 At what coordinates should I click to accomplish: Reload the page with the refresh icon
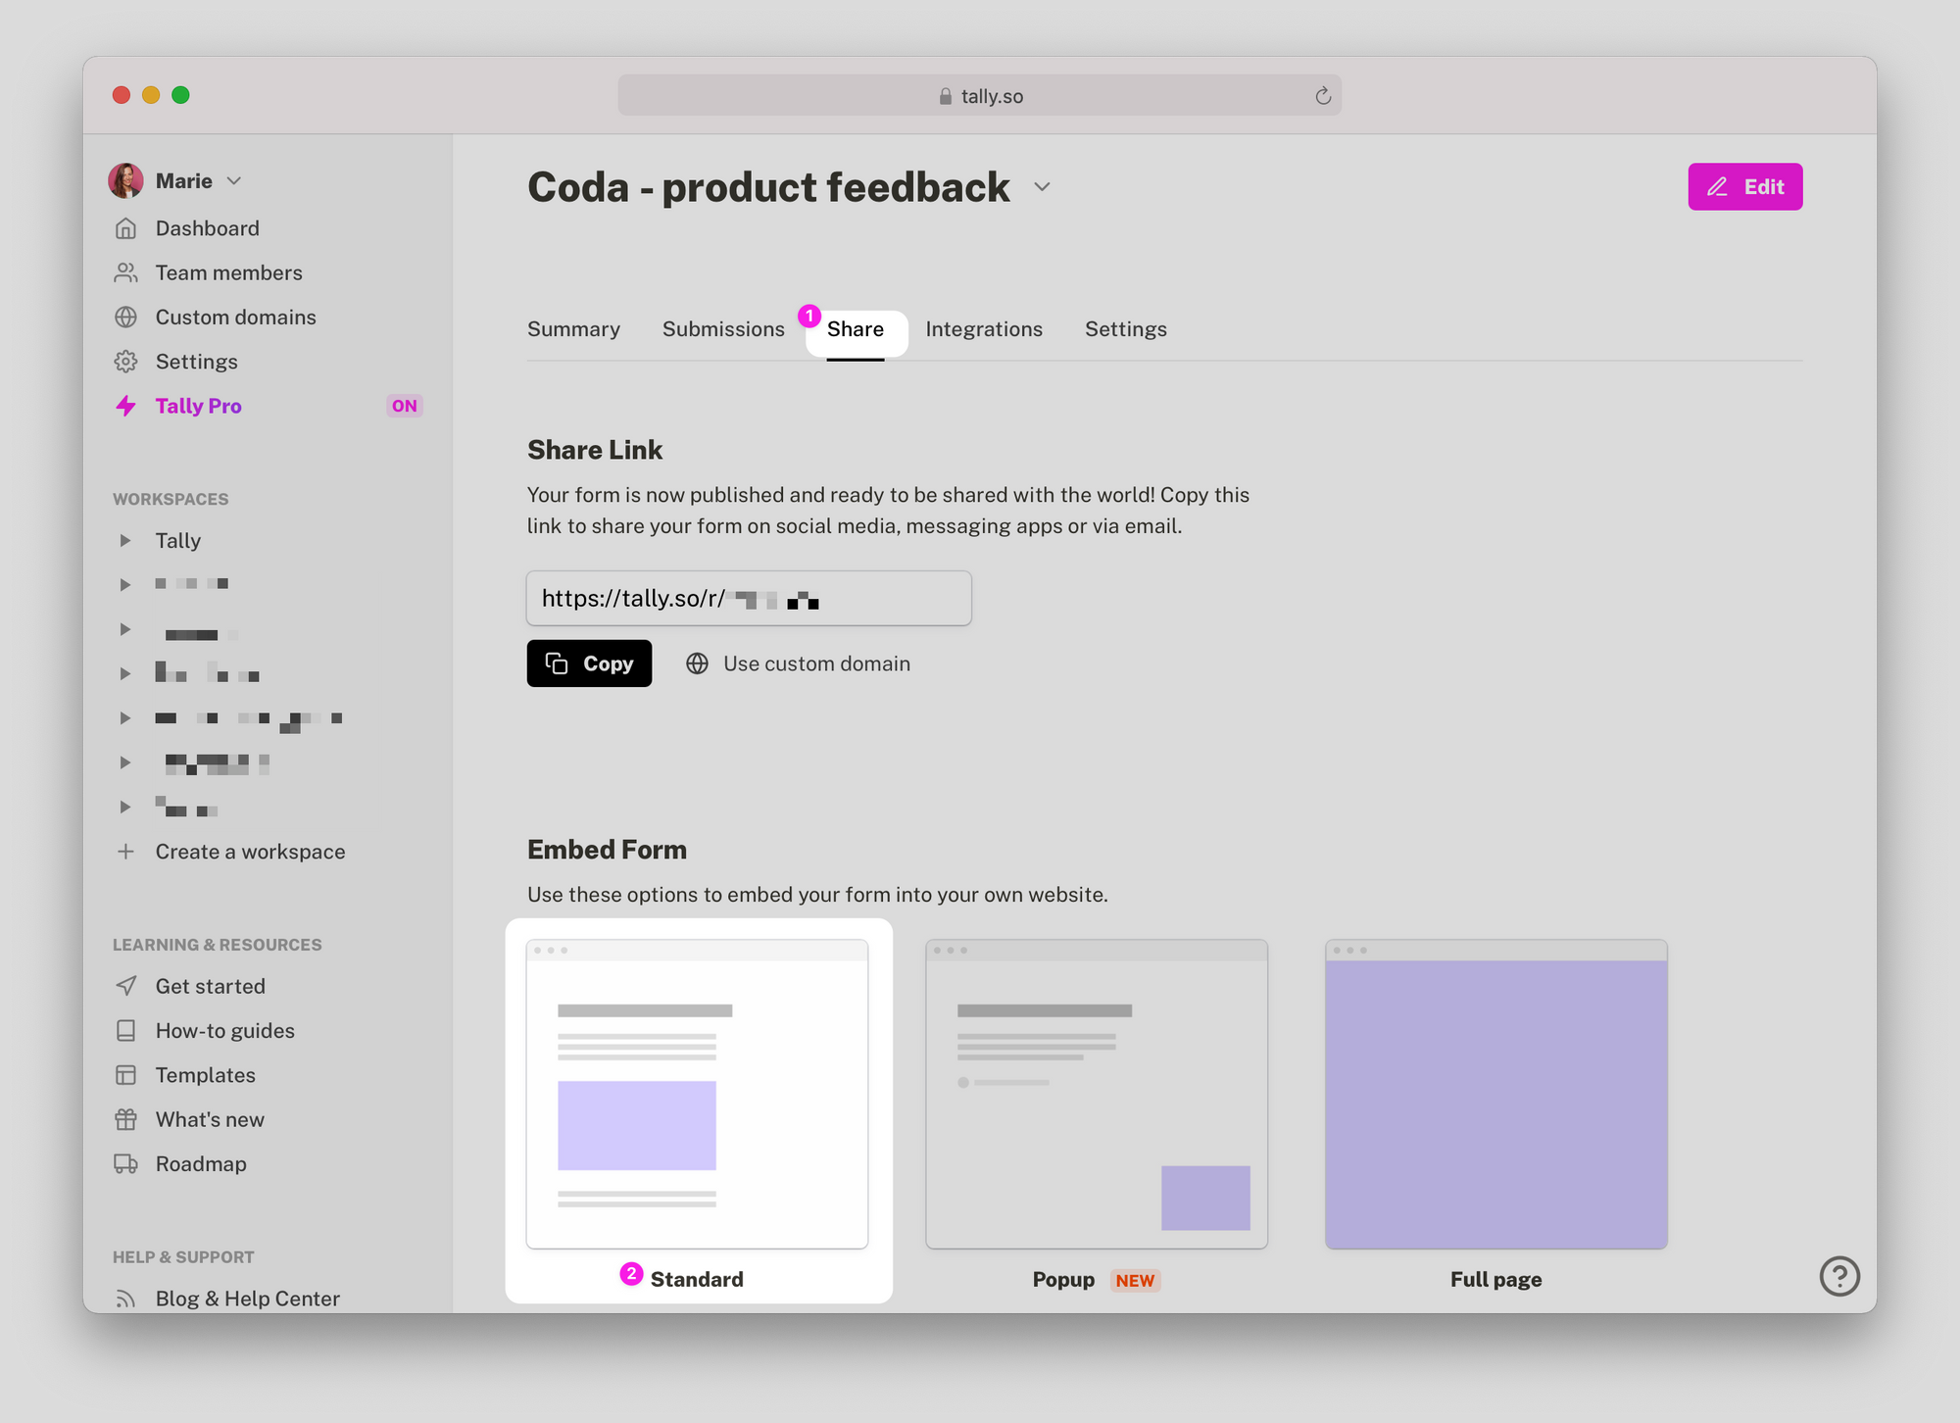1323,96
